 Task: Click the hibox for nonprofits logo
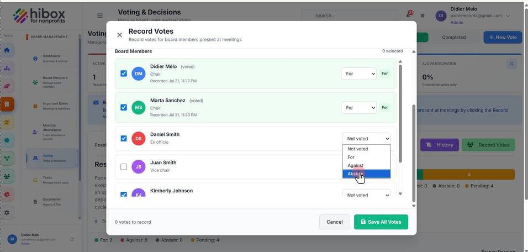[x=39, y=15]
